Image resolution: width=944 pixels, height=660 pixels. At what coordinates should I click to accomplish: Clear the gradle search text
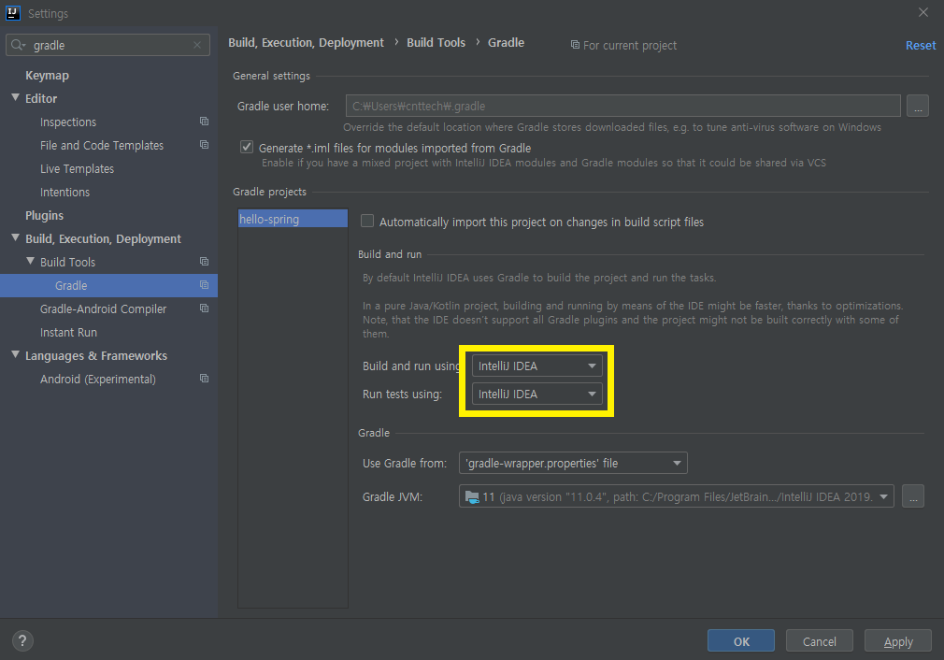[x=197, y=45]
